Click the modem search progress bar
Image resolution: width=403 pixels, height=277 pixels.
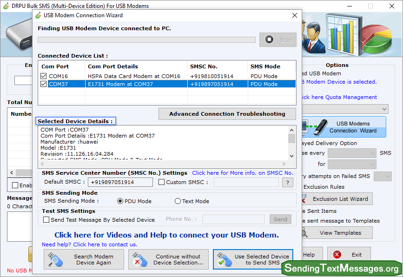(x=146, y=40)
